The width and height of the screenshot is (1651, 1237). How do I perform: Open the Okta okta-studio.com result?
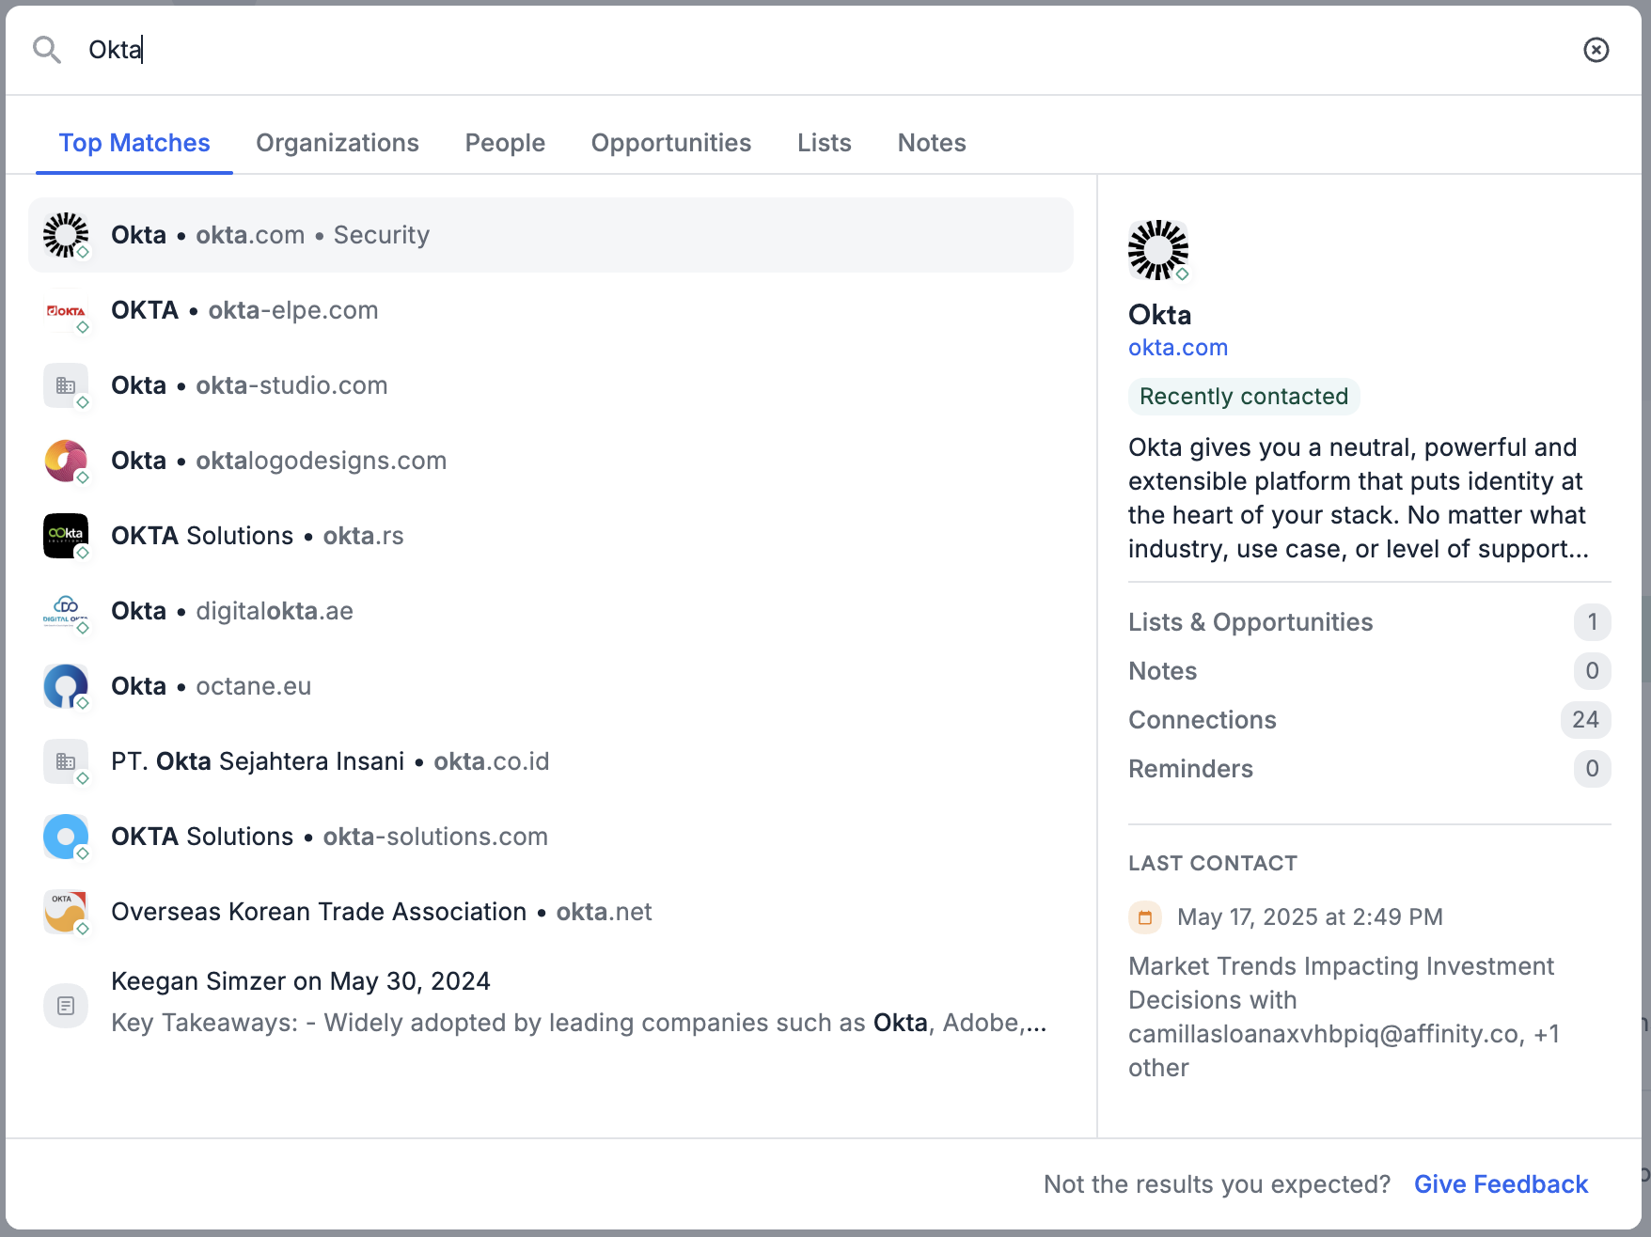[x=551, y=385]
